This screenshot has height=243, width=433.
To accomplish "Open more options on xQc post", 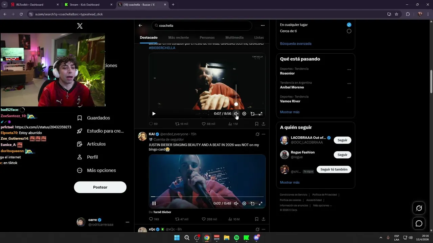I will coord(264,229).
